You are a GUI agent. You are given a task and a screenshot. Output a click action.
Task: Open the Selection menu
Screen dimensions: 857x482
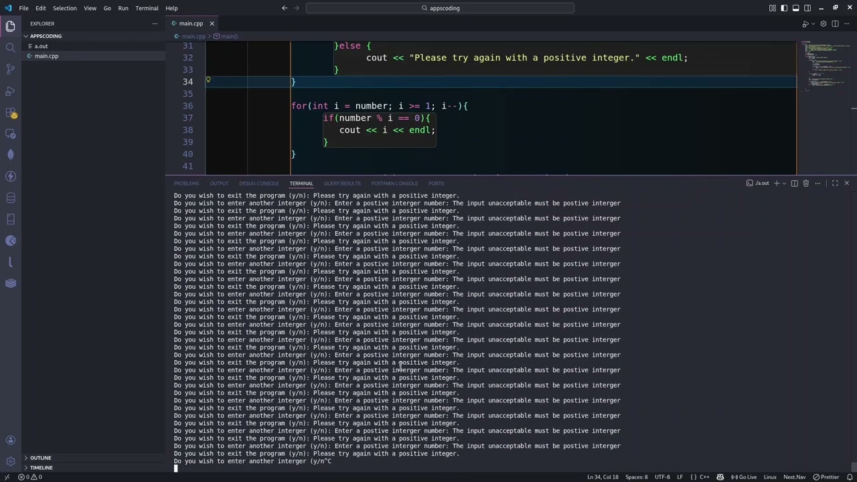coord(65,8)
